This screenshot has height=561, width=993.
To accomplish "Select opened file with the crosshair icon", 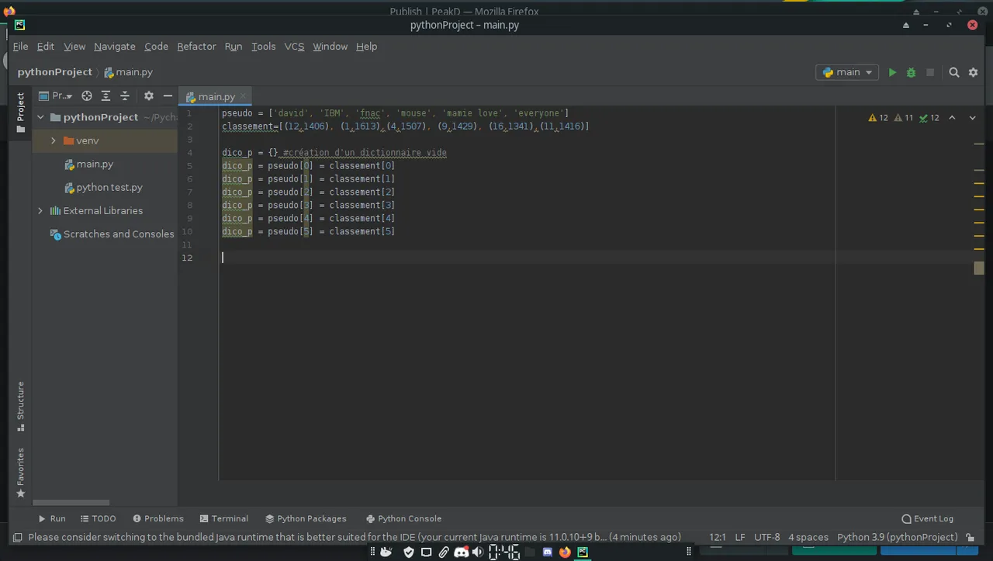I will (x=87, y=95).
